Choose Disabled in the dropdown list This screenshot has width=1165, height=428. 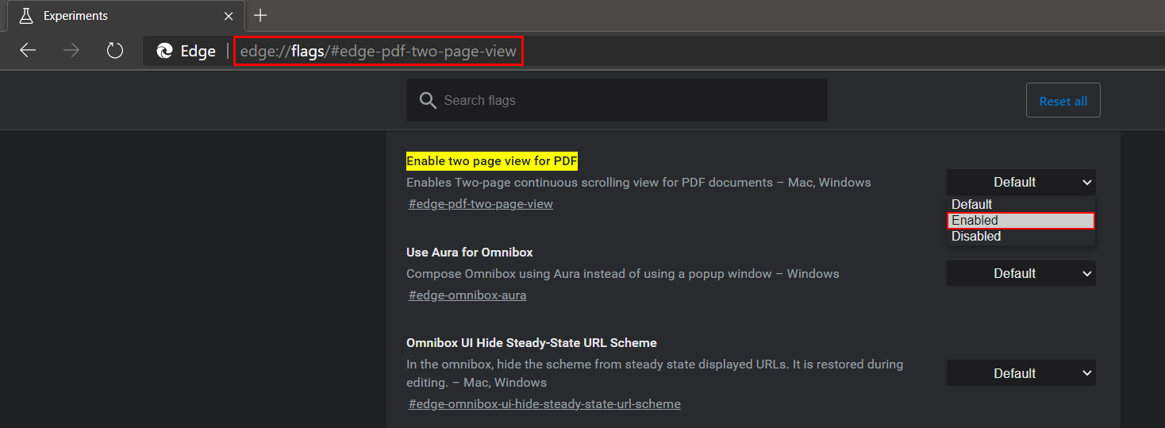coord(1021,237)
